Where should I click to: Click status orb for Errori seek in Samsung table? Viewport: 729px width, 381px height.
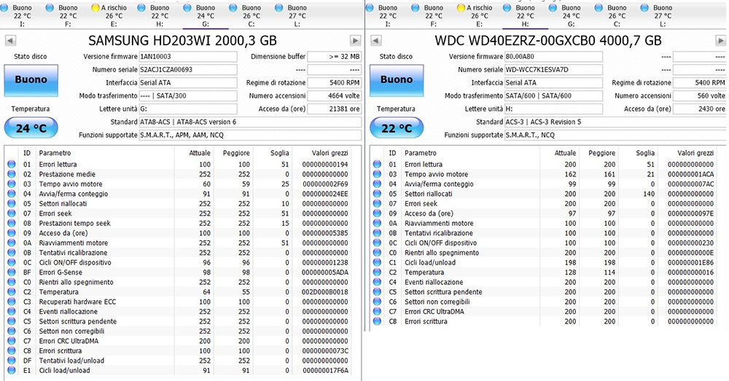coord(12,213)
